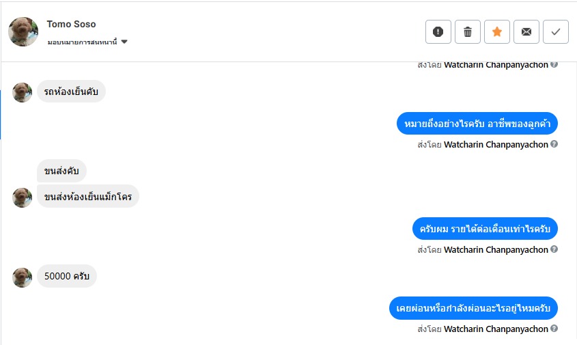Open the มอบหมายการสนทนานี้ assignment menu

[82, 42]
